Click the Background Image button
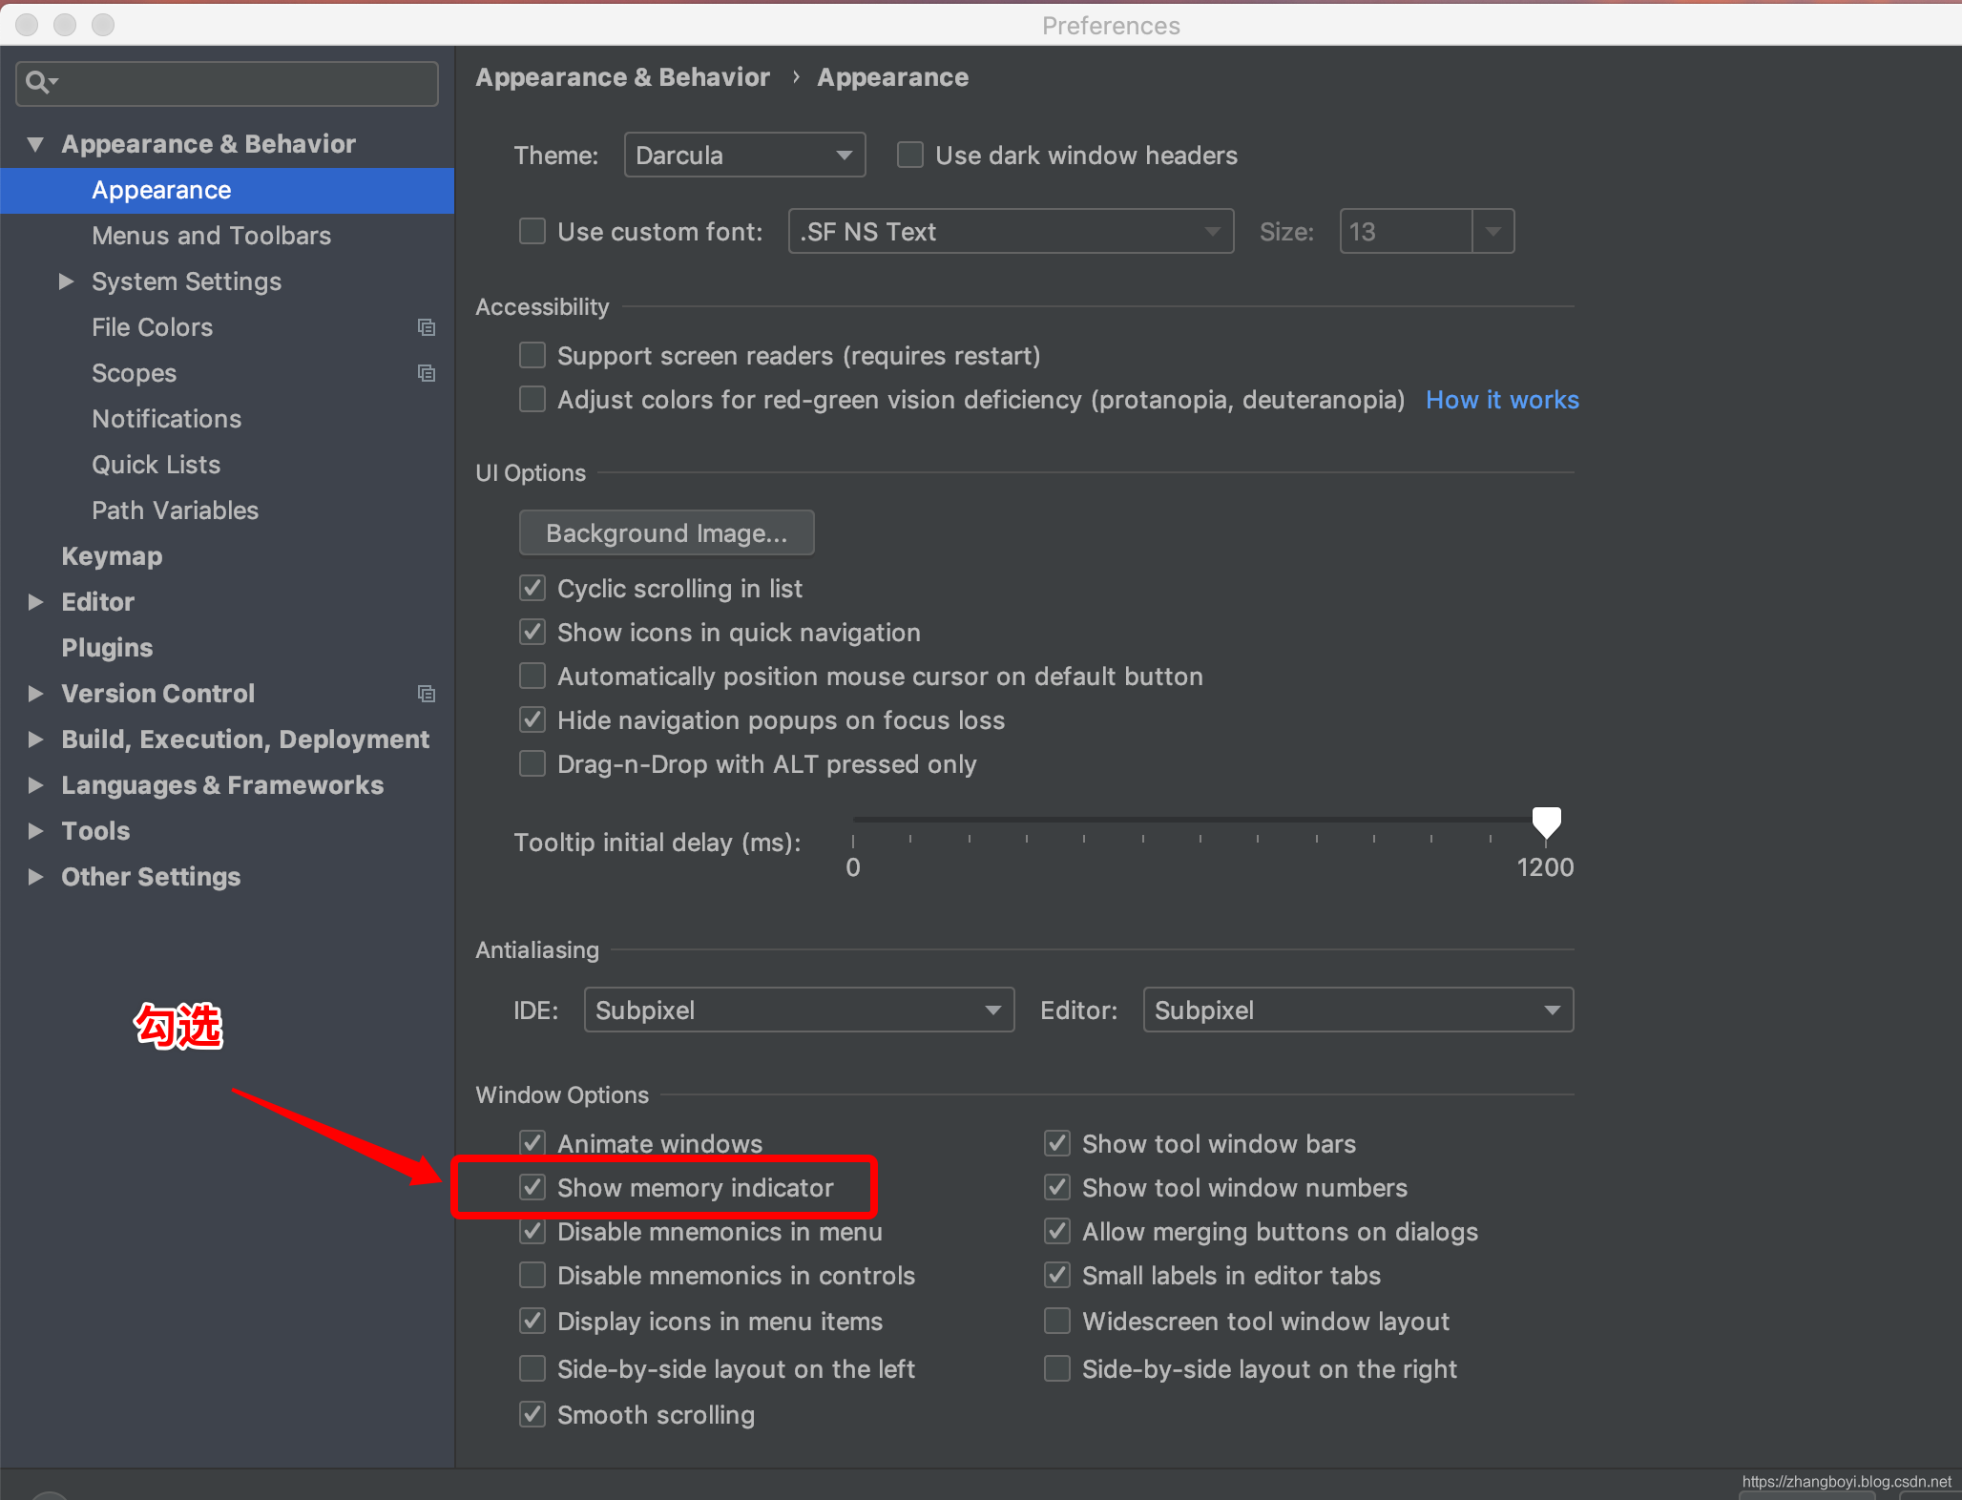Viewport: 1962px width, 1500px height. tap(666, 532)
